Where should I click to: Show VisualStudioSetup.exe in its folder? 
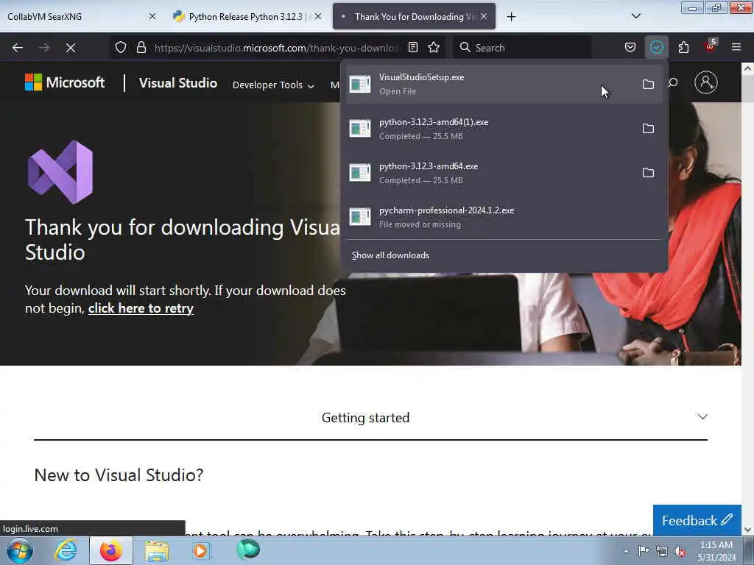(x=648, y=85)
